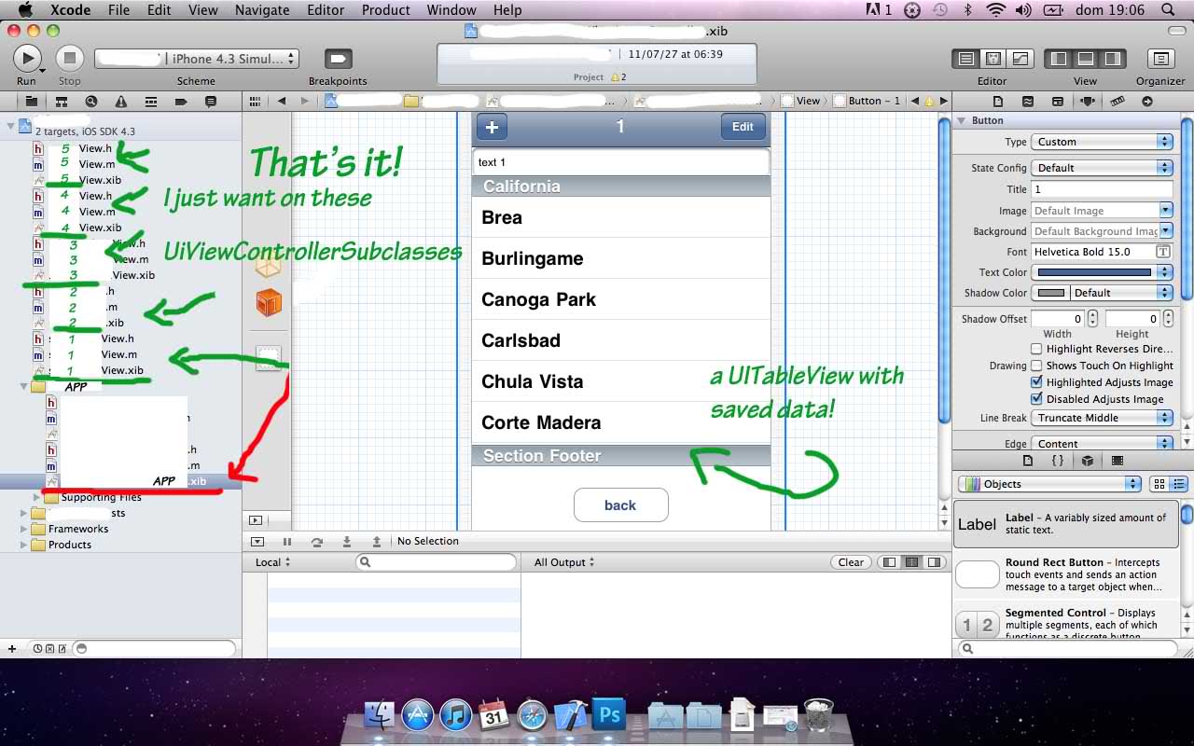This screenshot has height=746, width=1194.
Task: Open the Media library filmstrip tab
Action: click(x=1118, y=461)
